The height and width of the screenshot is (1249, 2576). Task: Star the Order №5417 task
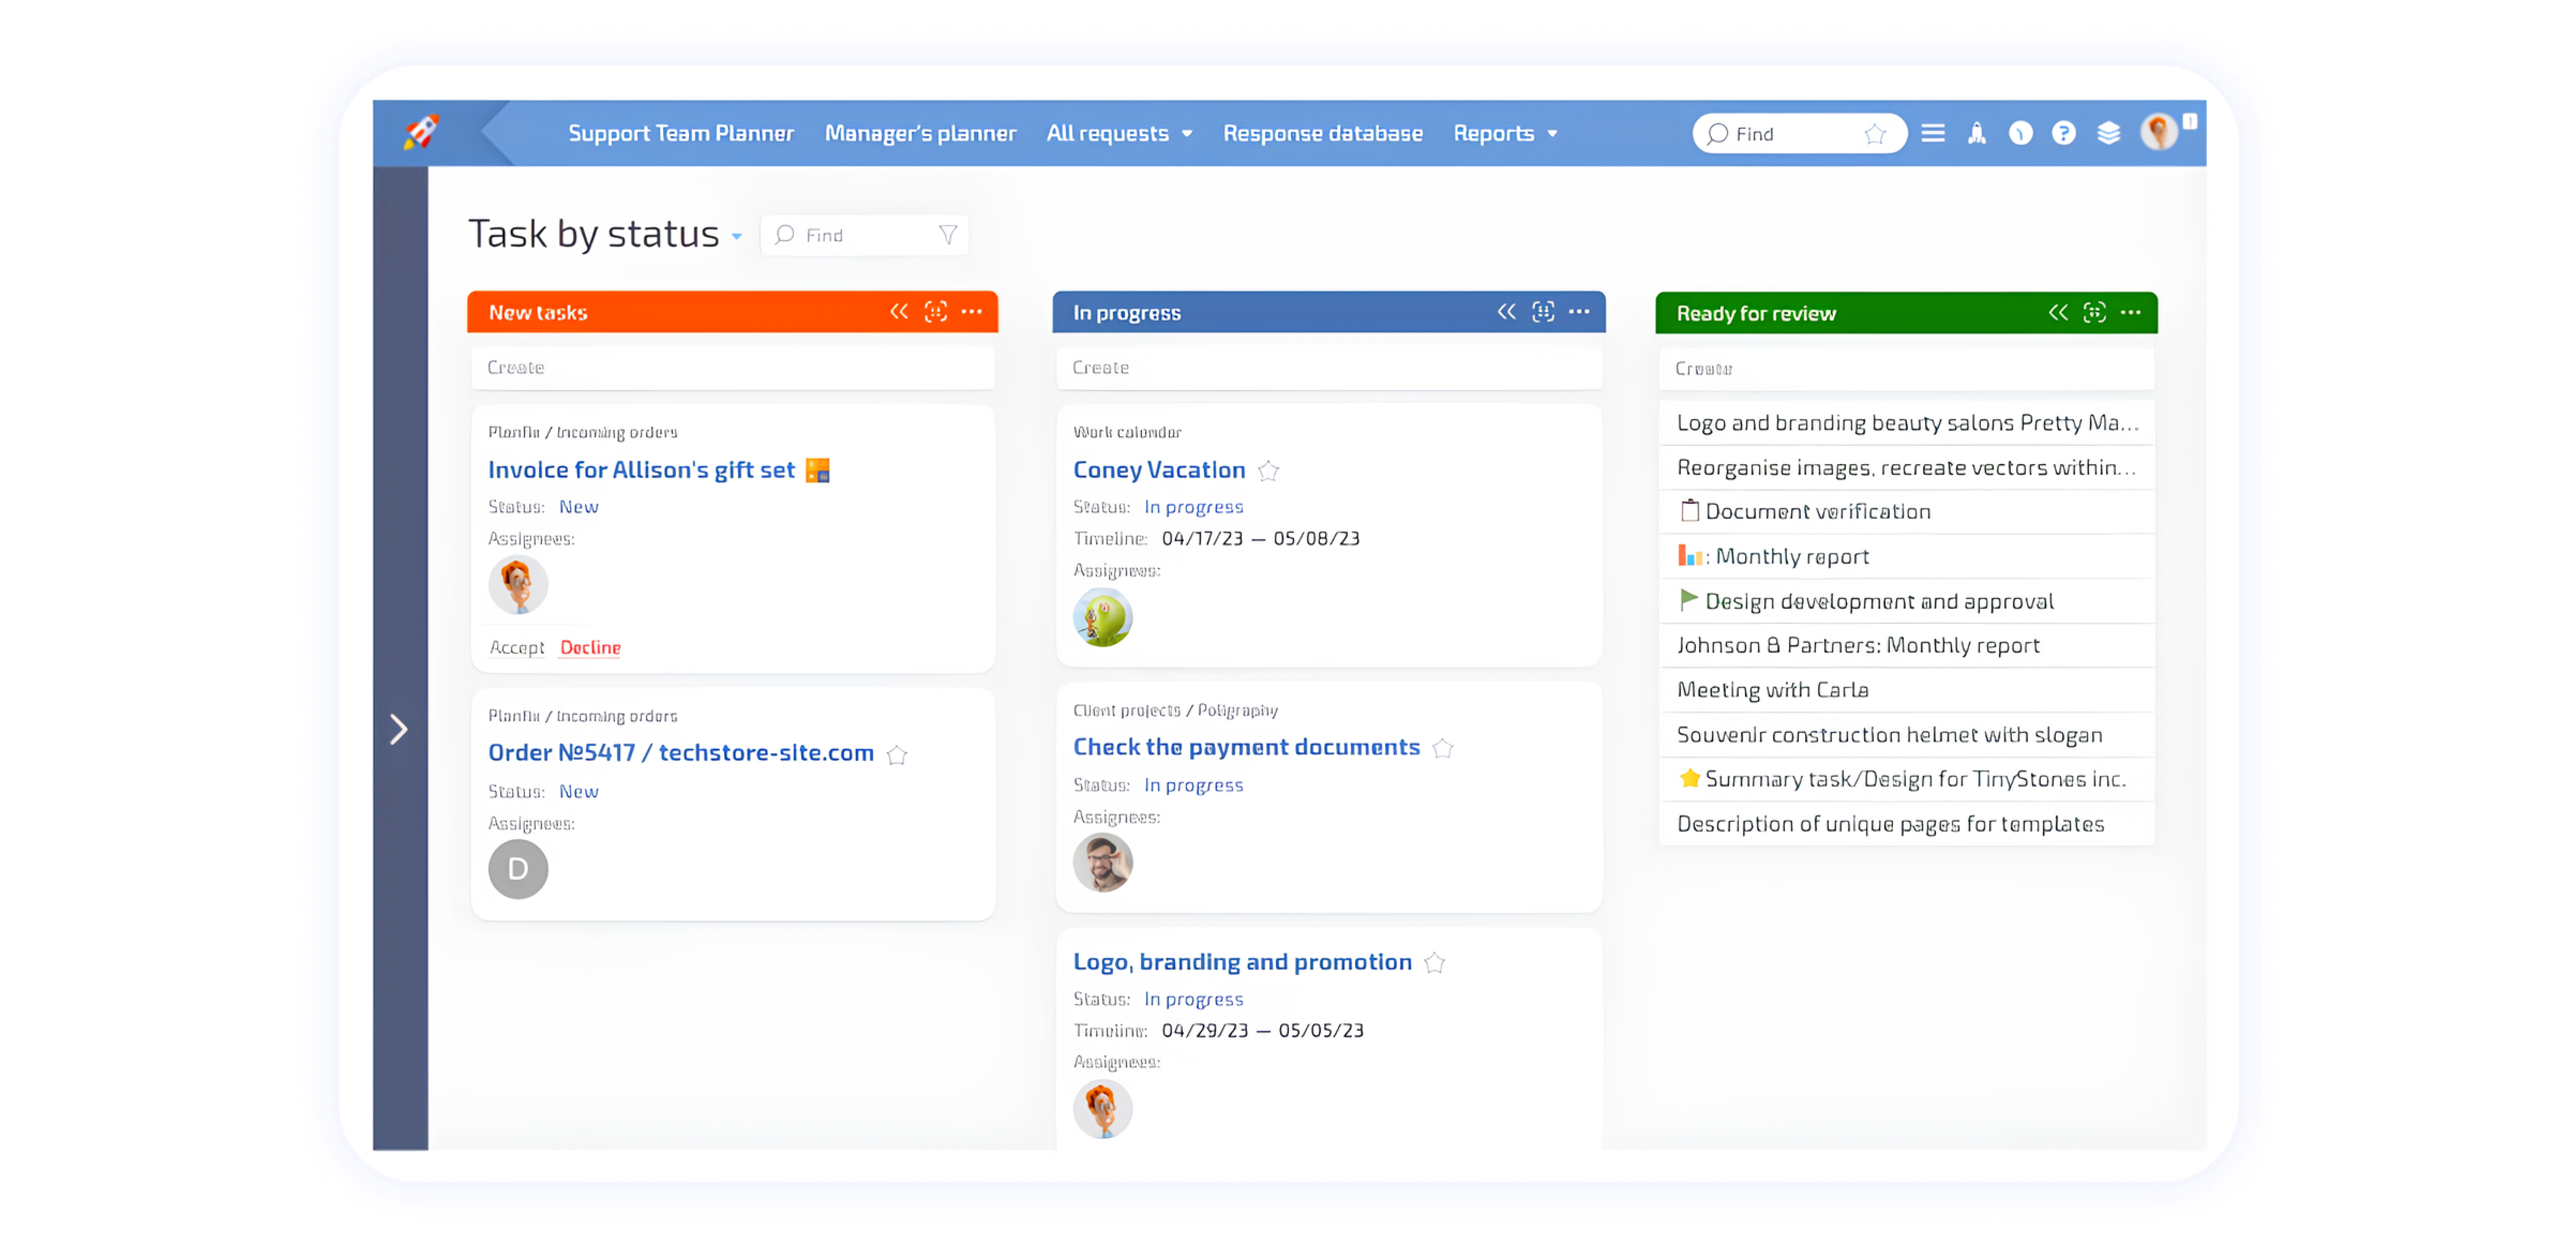click(x=897, y=755)
